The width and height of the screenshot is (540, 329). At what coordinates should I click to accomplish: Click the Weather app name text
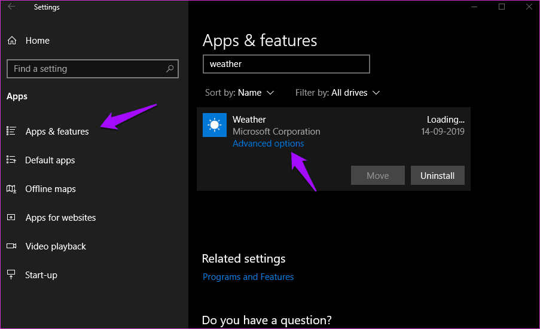tap(249, 120)
